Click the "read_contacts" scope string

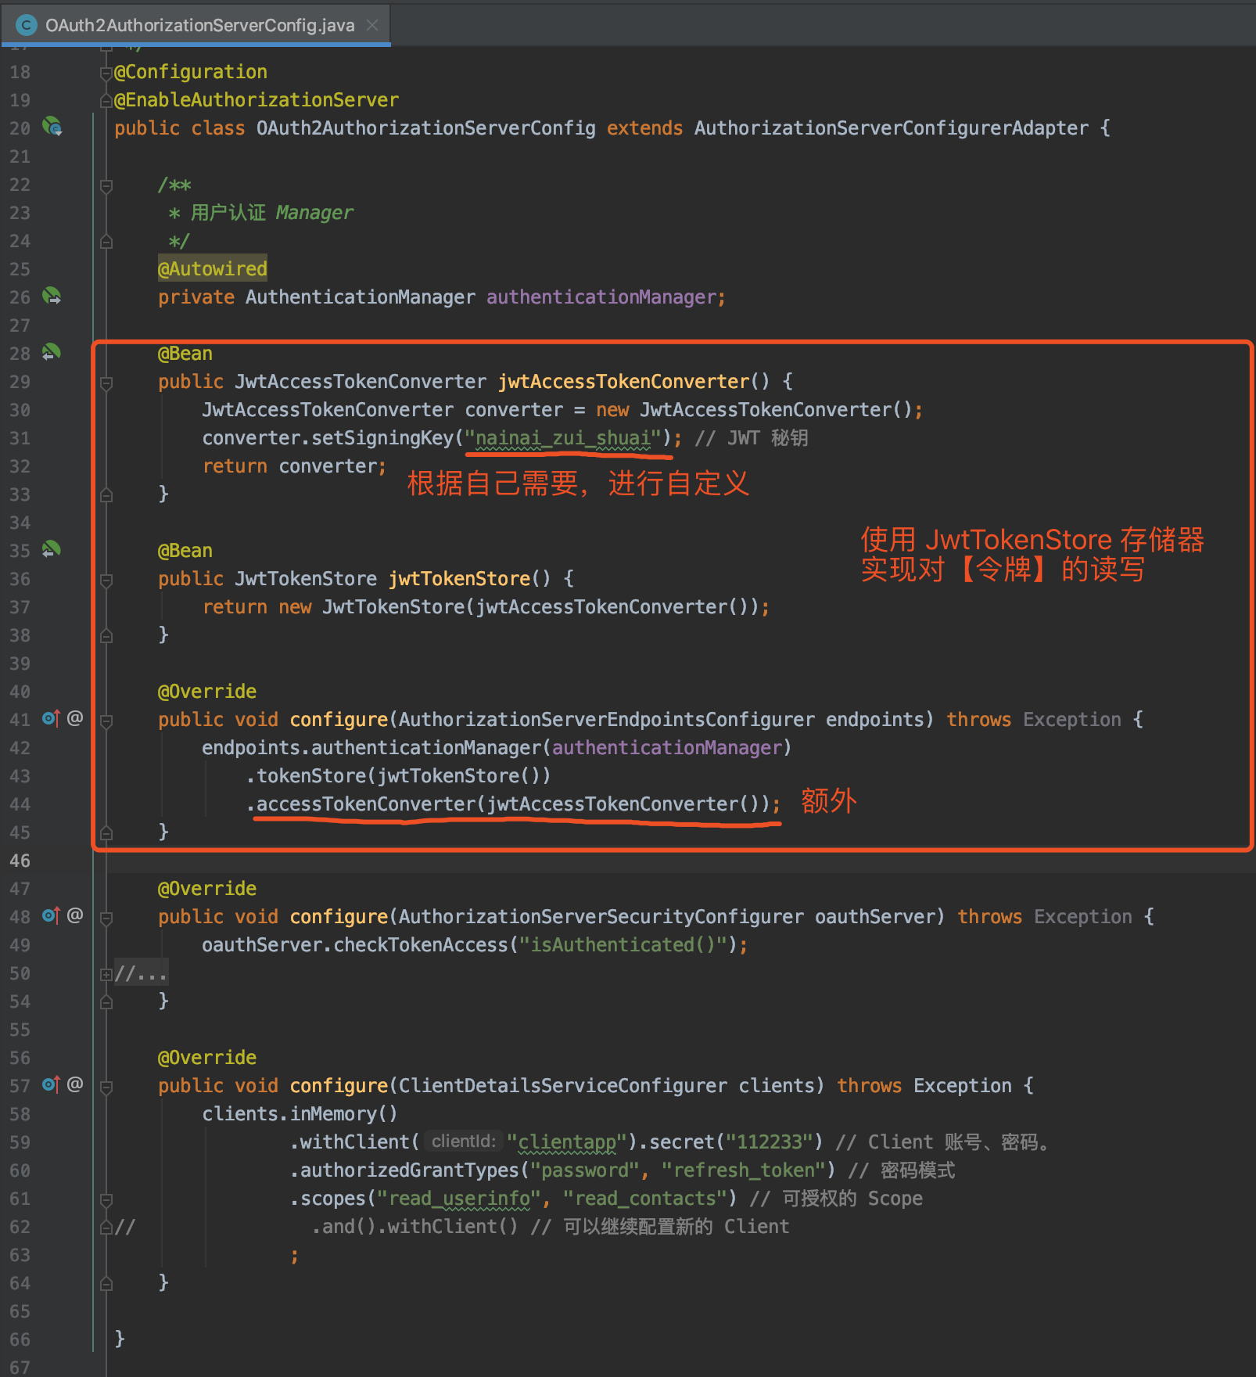click(644, 1199)
